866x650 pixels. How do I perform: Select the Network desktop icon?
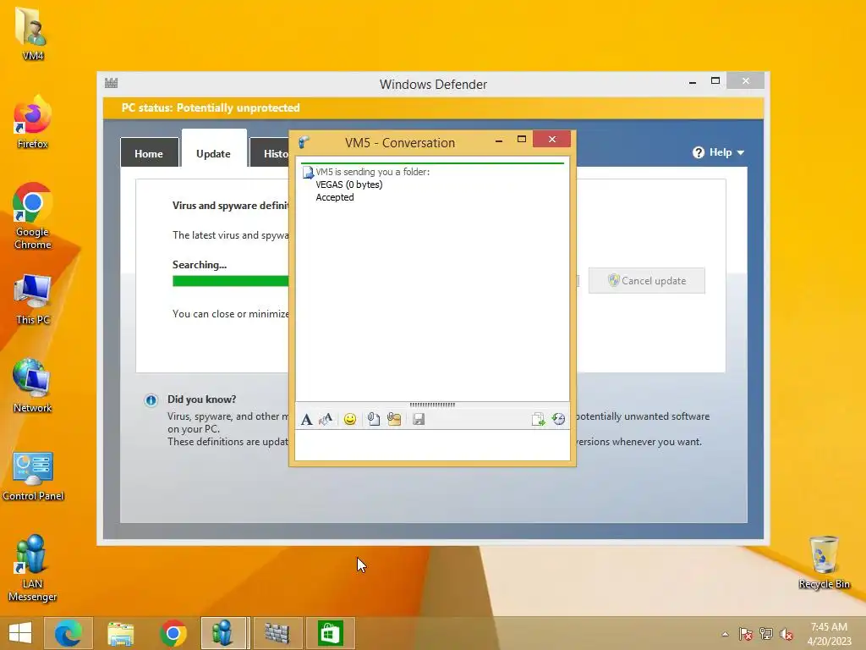click(33, 386)
